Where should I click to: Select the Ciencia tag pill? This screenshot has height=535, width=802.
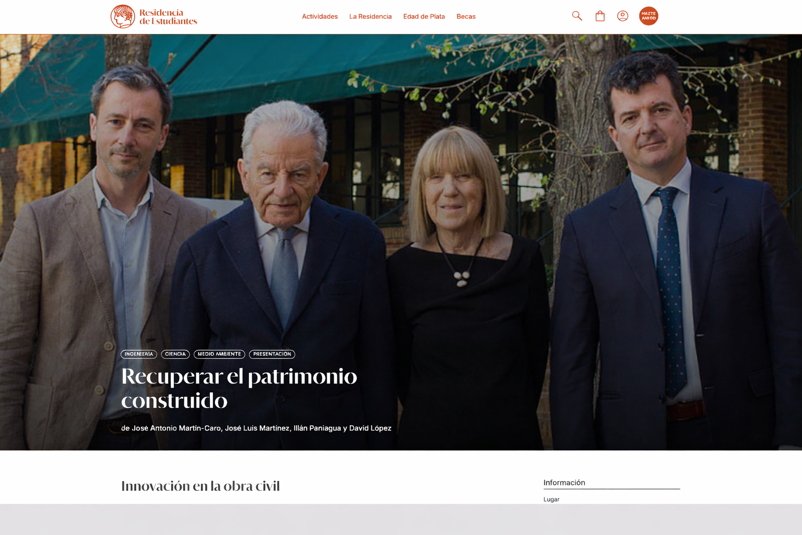pos(175,354)
